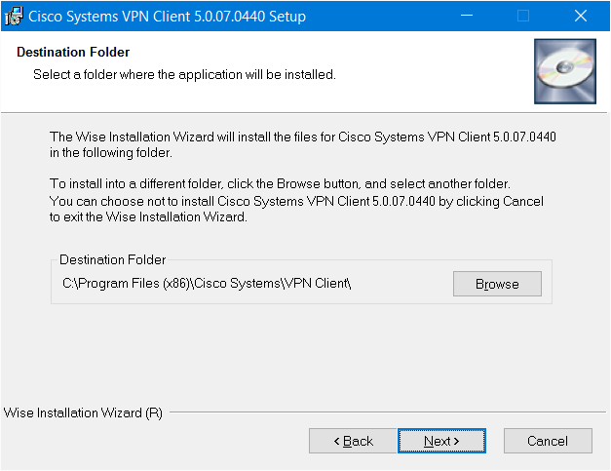
Task: Close the setup window with the X
Action: (581, 16)
